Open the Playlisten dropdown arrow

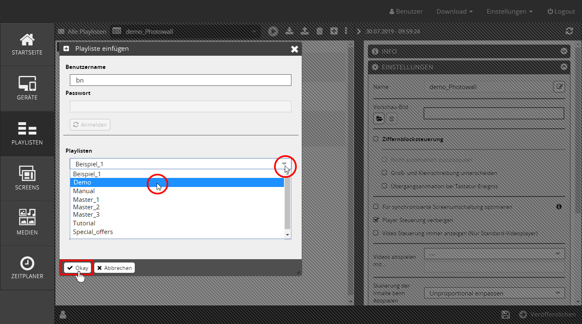click(x=284, y=164)
